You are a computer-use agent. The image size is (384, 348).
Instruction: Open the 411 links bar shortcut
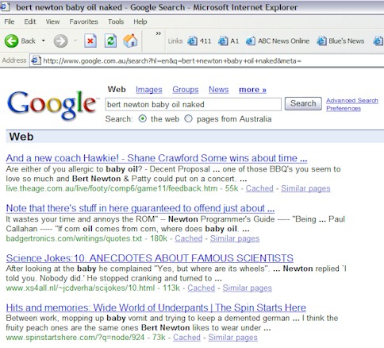click(199, 41)
